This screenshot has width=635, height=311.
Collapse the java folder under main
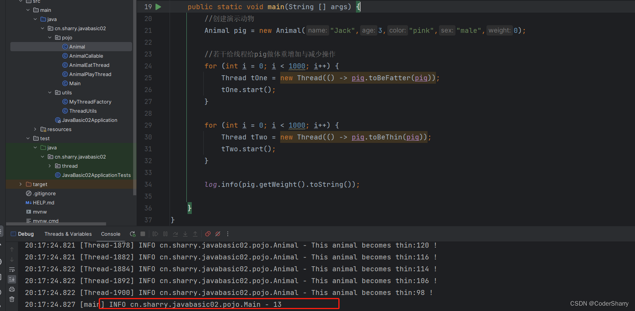pos(35,19)
